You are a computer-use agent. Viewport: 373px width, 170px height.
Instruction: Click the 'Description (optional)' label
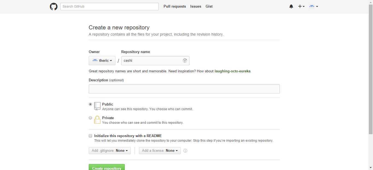click(x=106, y=80)
